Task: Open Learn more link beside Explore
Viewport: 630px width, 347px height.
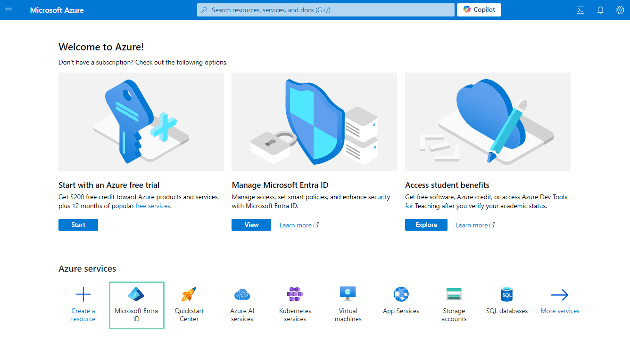Action: point(475,225)
